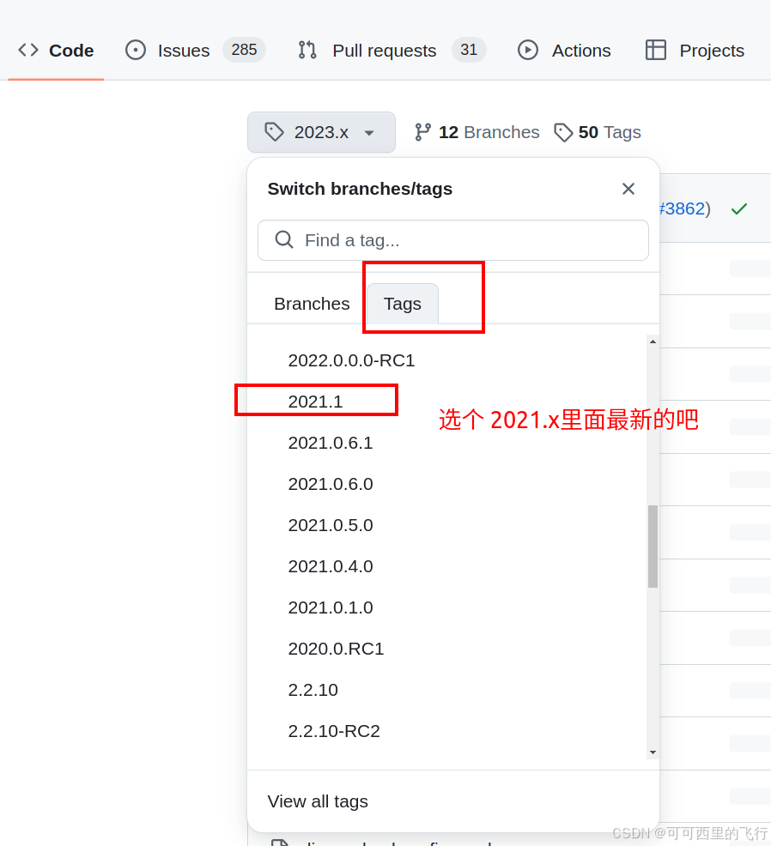Open the 12 Branches link

[477, 132]
